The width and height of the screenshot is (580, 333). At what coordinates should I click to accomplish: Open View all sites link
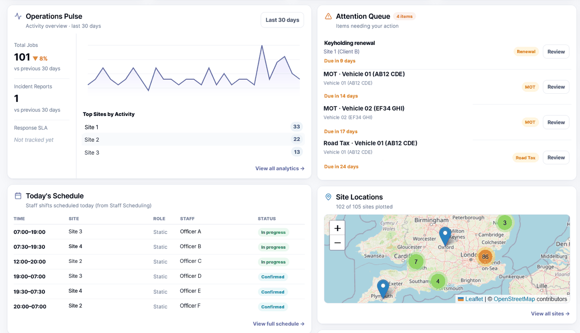[550, 314]
